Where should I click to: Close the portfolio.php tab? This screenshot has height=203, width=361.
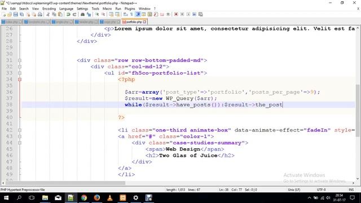coord(144,22)
